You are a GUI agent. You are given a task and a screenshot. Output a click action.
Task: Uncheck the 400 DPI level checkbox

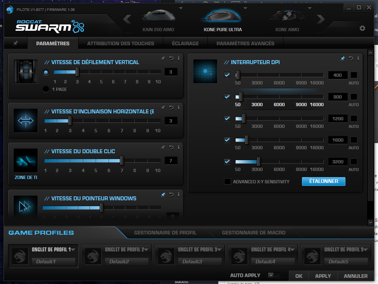point(227,75)
